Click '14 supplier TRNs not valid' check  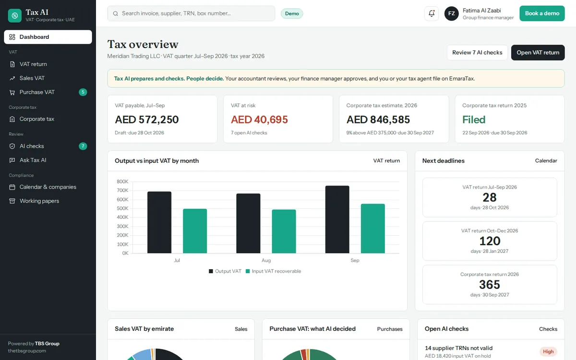459,348
